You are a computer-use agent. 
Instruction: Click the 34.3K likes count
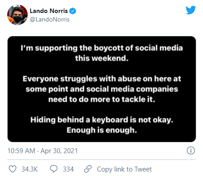coord(30,169)
